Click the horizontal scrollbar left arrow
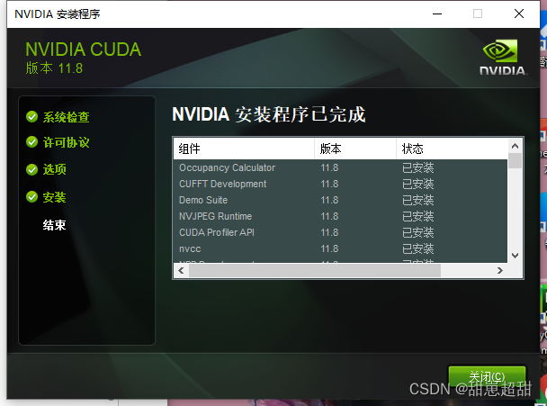This screenshot has width=547, height=406. (x=181, y=271)
